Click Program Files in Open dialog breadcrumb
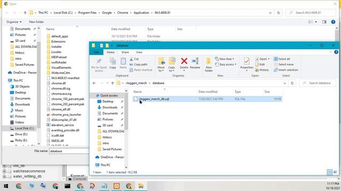The image size is (341, 191). (87, 13)
